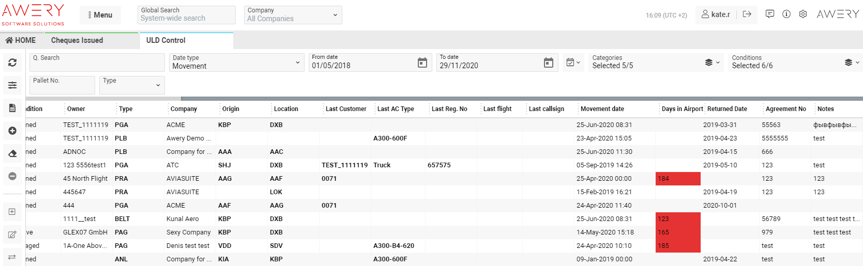Viewport: 863px width, 266px height.
Task: Open the From date calendar picker
Action: (x=422, y=63)
